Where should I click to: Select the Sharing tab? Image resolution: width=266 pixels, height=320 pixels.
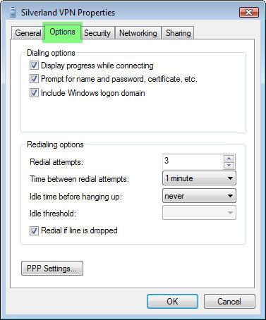pyautogui.click(x=178, y=33)
